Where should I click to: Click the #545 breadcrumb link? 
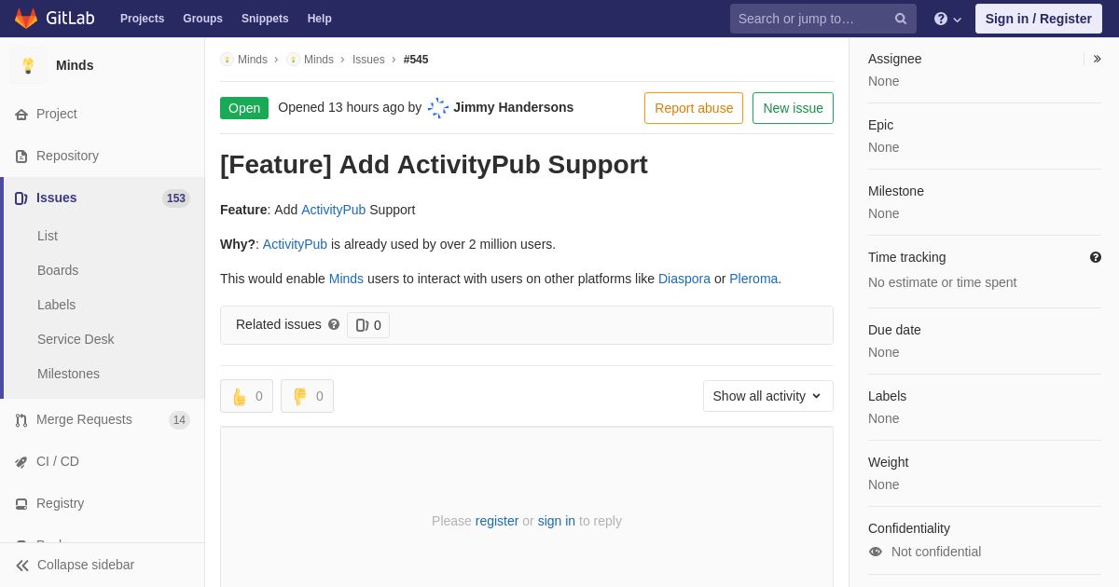click(416, 60)
